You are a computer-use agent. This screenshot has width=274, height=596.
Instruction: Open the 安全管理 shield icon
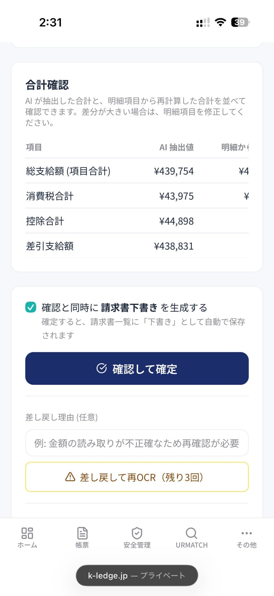click(x=137, y=533)
